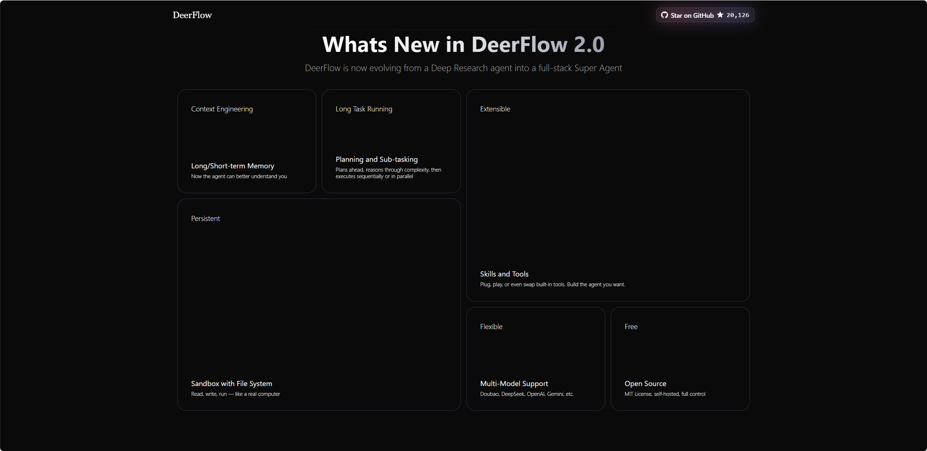The width and height of the screenshot is (927, 451).
Task: Click 'Read, write, run' description
Action: [x=236, y=394]
